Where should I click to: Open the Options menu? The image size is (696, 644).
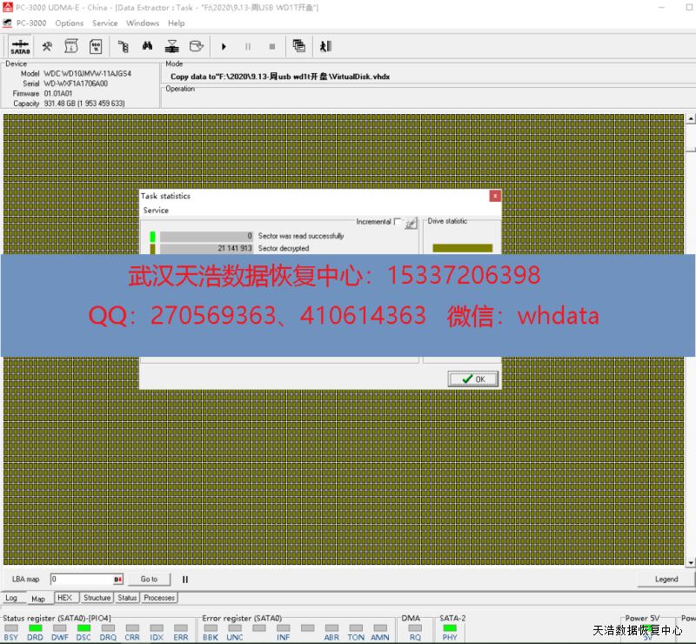pyautogui.click(x=70, y=23)
